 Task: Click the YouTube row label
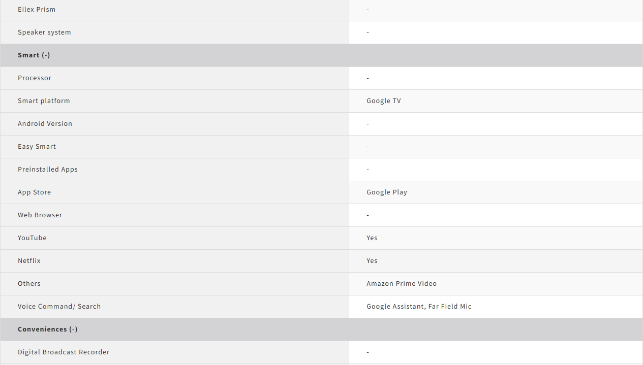[x=32, y=238]
